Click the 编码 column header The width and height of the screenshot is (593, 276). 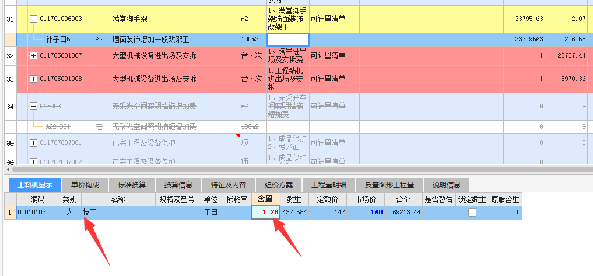click(37, 199)
